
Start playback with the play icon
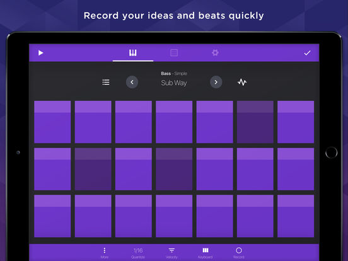click(40, 53)
